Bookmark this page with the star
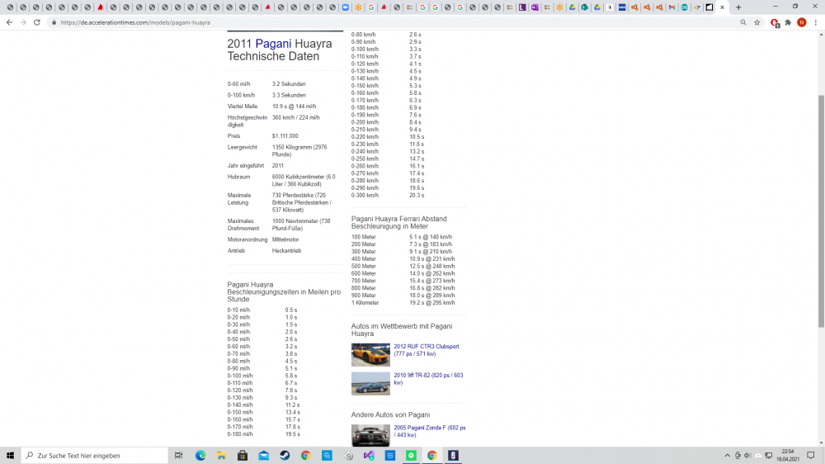 [x=757, y=22]
